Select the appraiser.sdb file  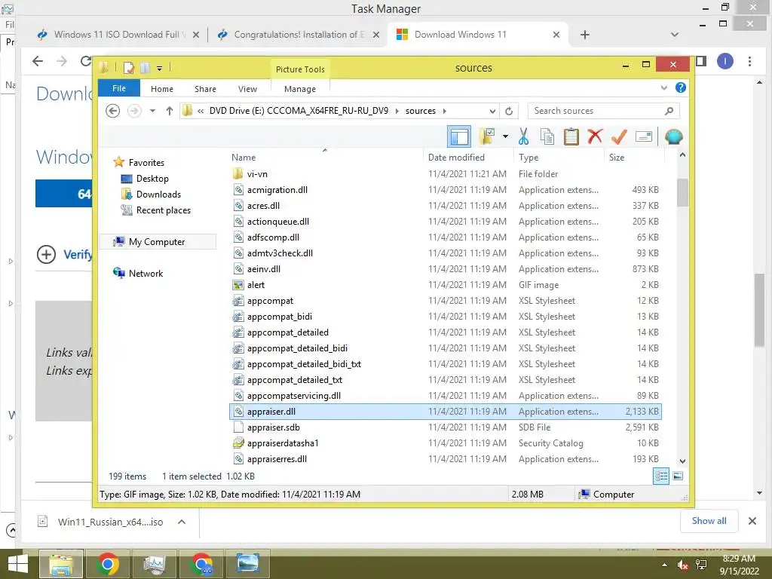[x=446, y=427]
